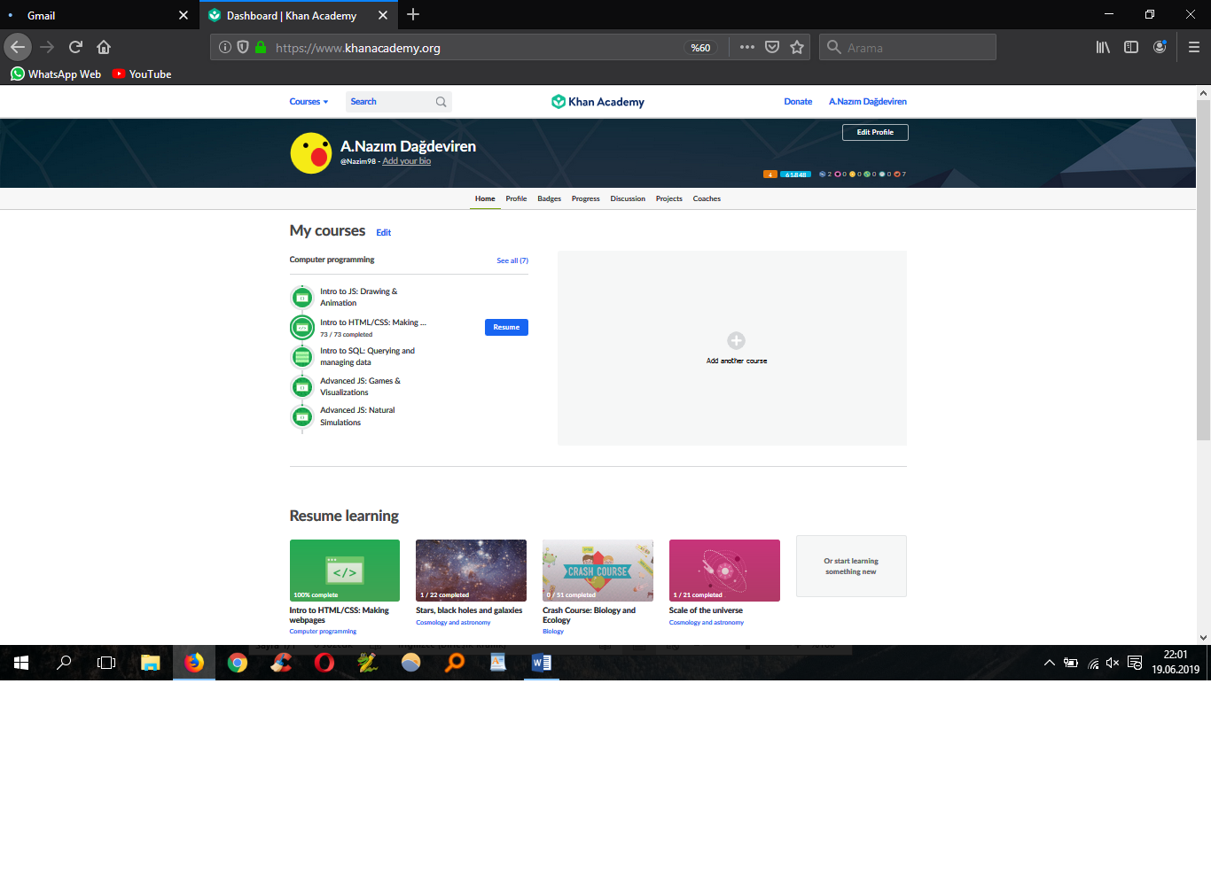Open page actions three-dot menu
The image size is (1211, 870).
click(747, 47)
